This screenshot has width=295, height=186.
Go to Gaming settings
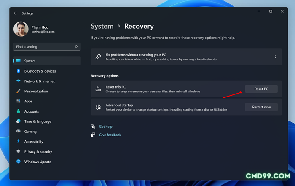click(x=47, y=132)
